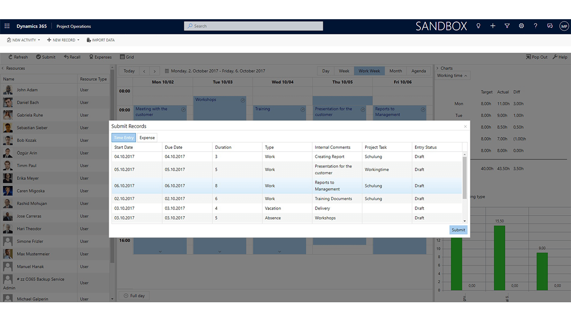Select the Training Documents entry row
Screen dimensions: 571x321
pyautogui.click(x=287, y=199)
